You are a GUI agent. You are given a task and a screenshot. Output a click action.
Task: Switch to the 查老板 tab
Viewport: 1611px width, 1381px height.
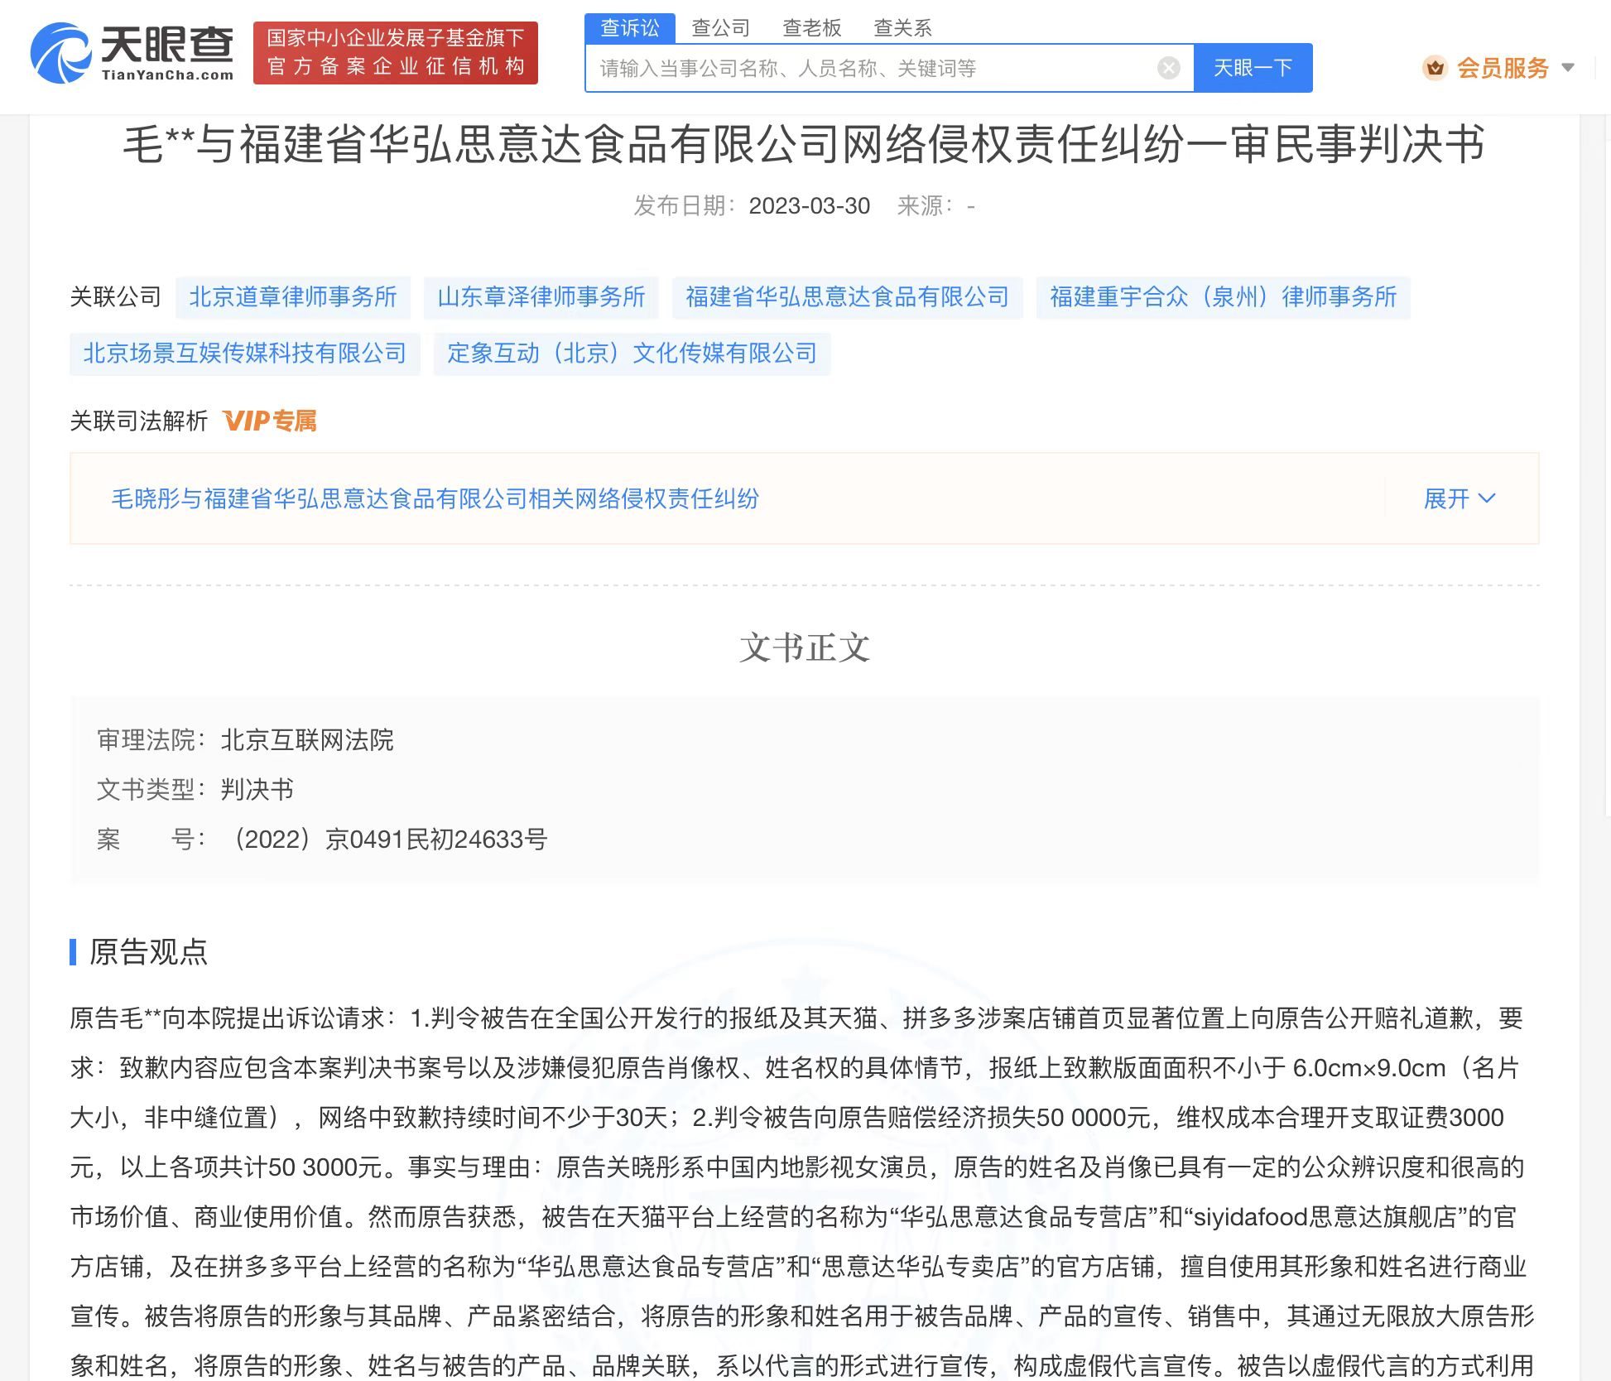coord(811,27)
